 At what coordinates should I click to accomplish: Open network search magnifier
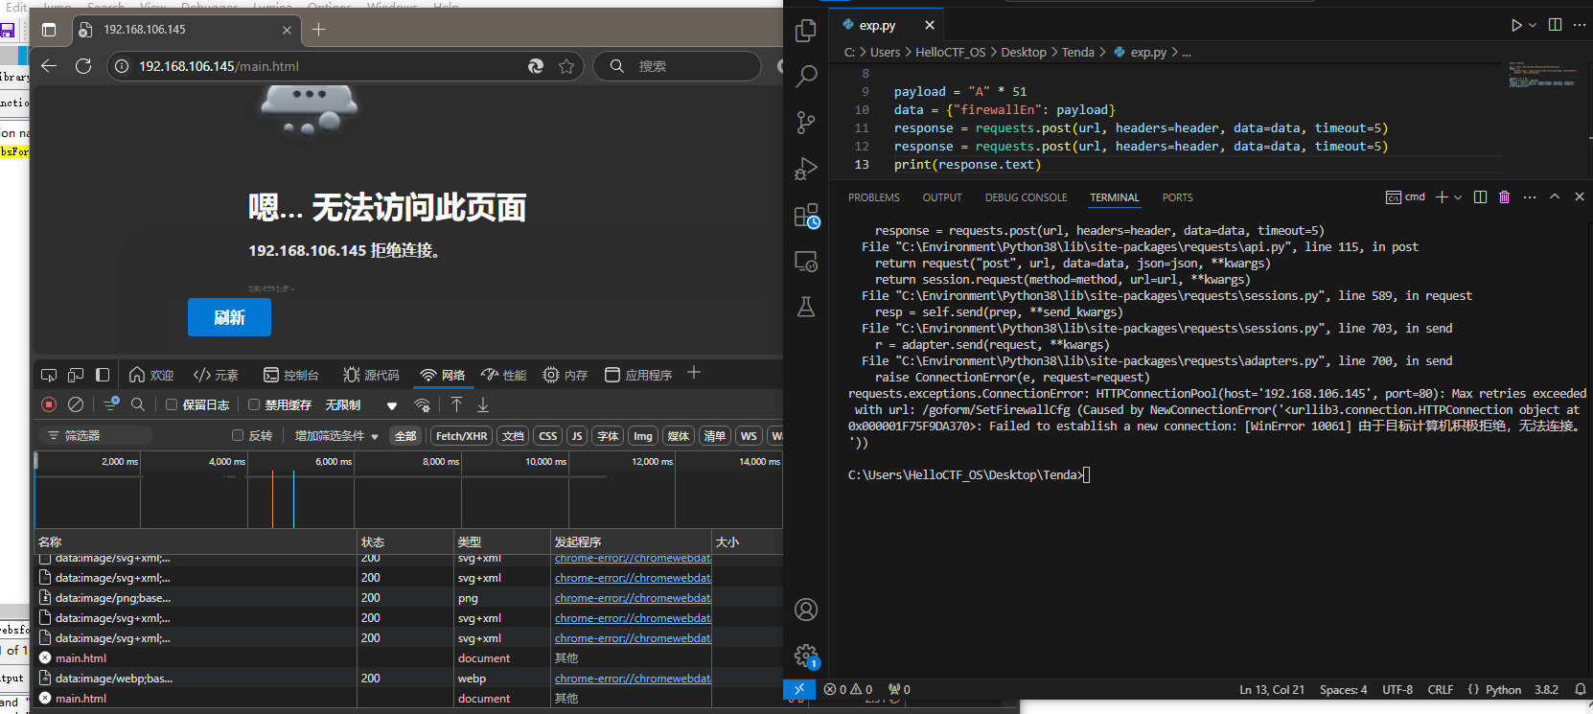[138, 404]
